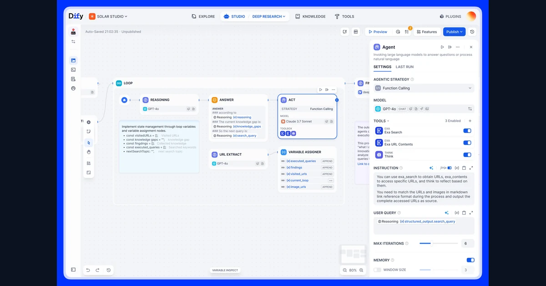Screen dimensions: 546x286
Task: Click the Dify logo
Action: 76,16
